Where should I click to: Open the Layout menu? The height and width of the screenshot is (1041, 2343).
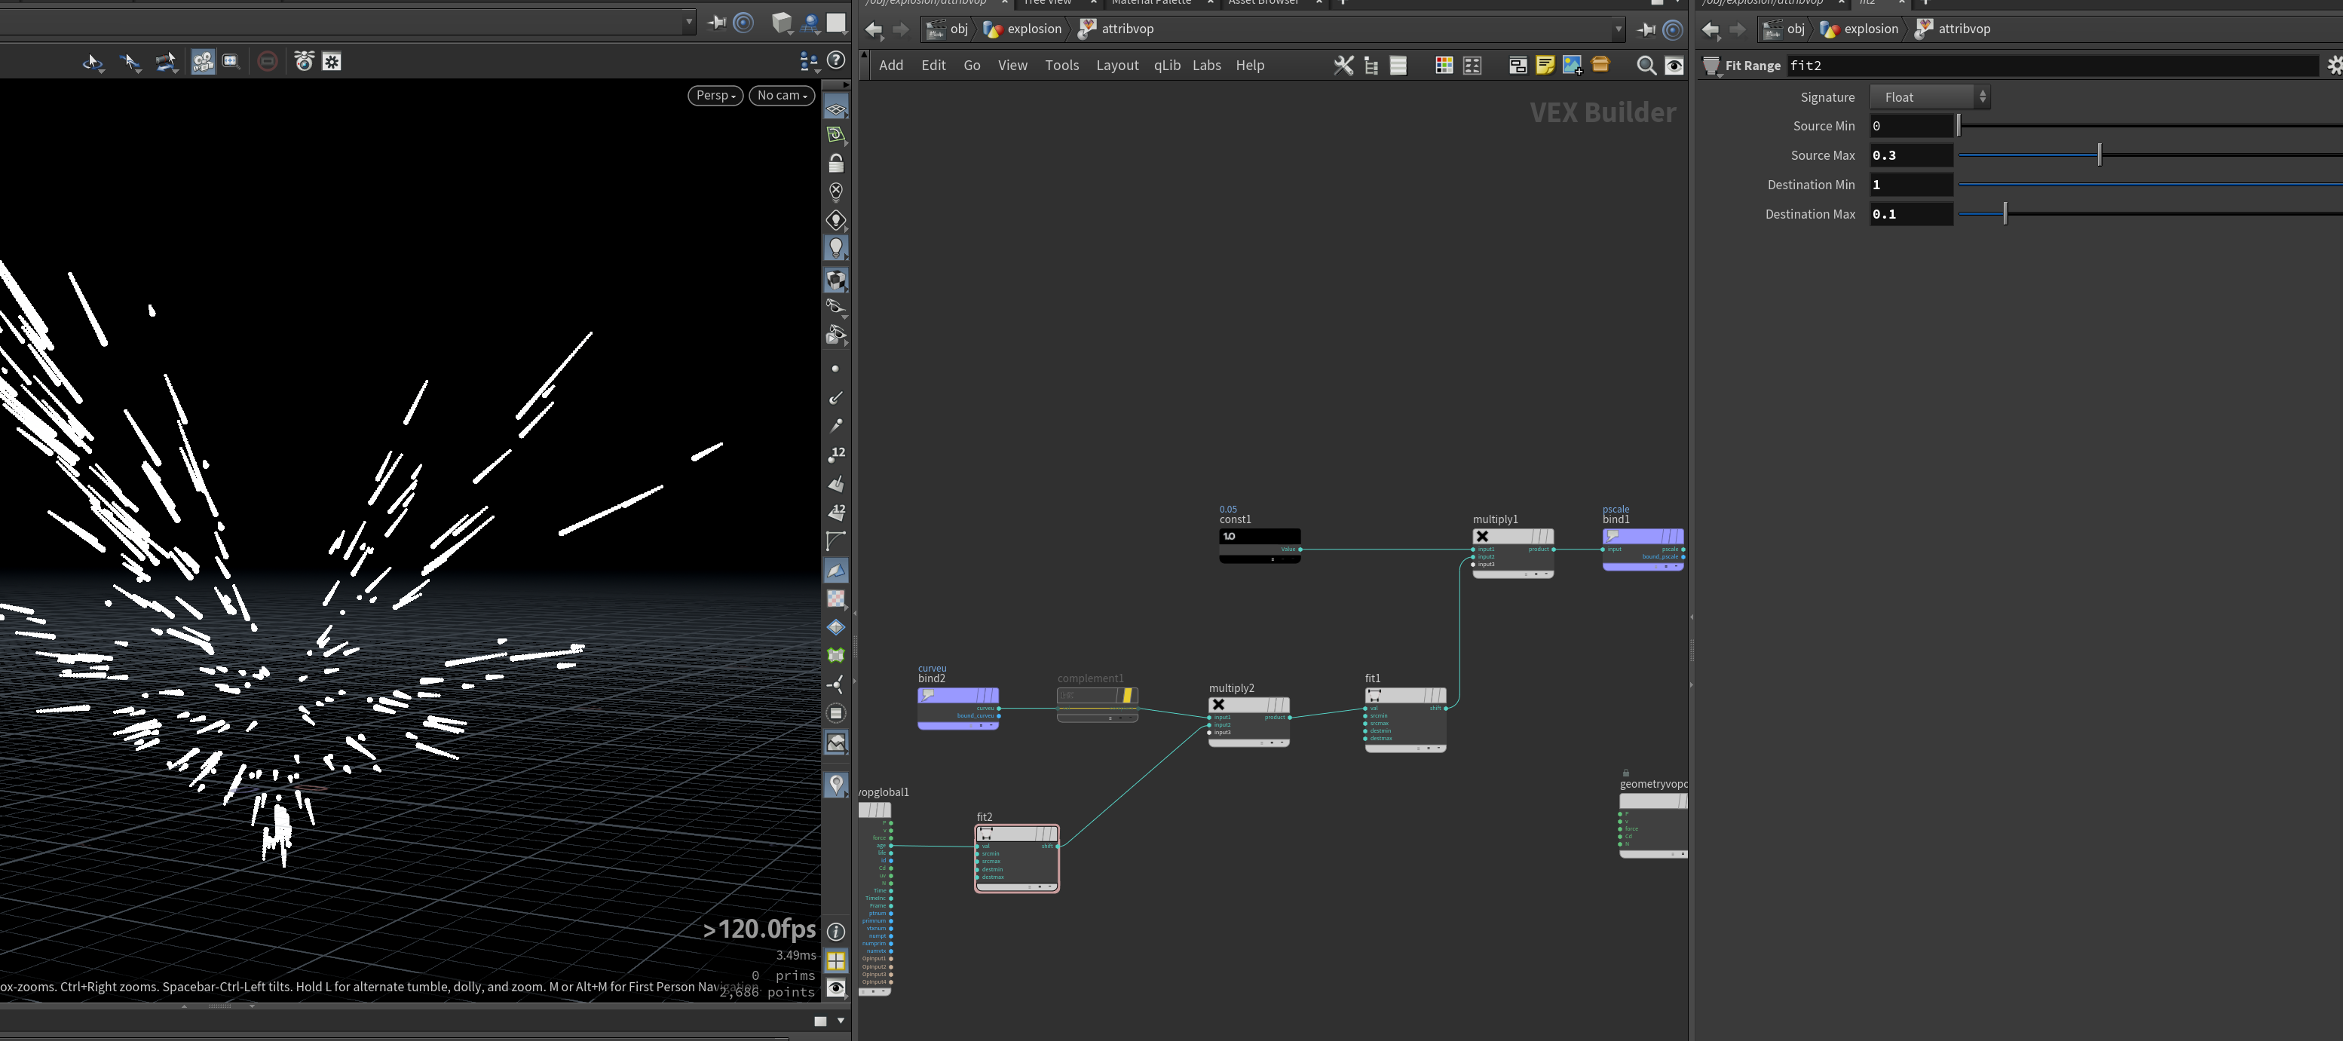point(1117,66)
